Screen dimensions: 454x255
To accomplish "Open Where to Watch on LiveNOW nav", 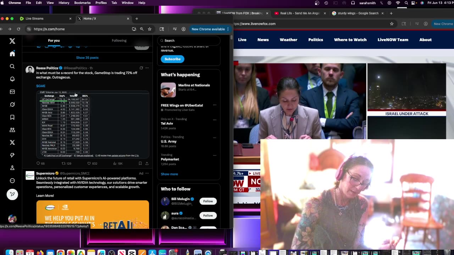I will pos(350,40).
